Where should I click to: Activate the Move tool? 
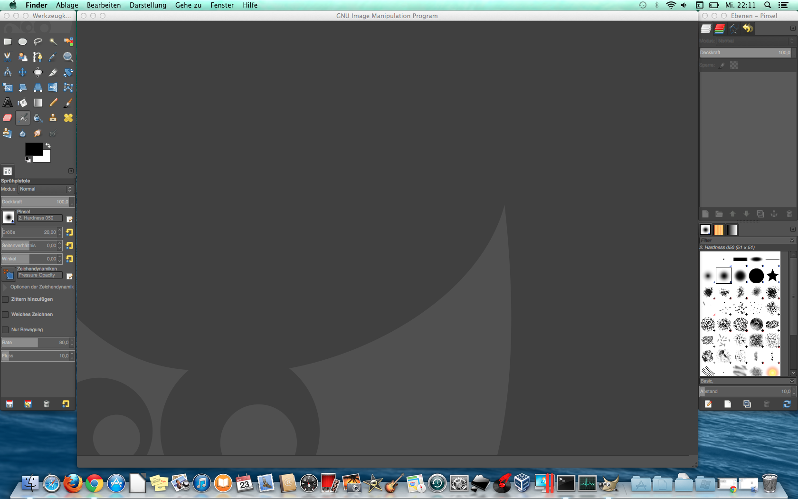pyautogui.click(x=22, y=72)
